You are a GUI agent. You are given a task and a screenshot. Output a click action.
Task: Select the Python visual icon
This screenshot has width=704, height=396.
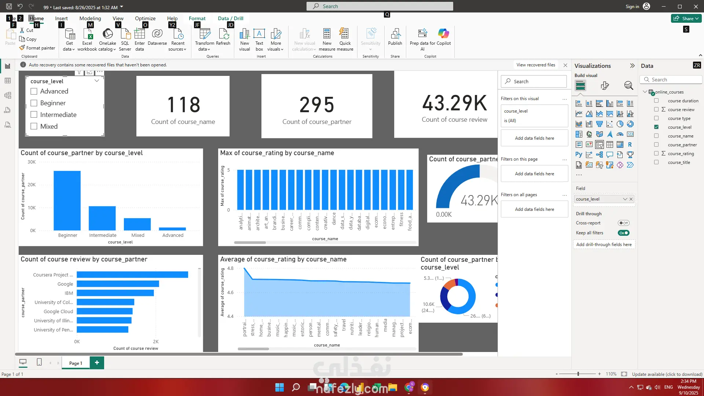[x=579, y=155]
